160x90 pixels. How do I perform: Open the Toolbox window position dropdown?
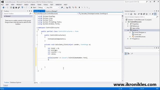27,11
